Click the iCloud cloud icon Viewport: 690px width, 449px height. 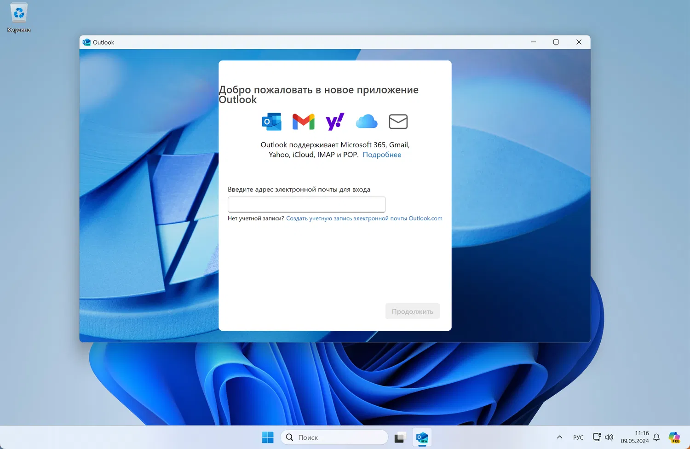(x=367, y=121)
